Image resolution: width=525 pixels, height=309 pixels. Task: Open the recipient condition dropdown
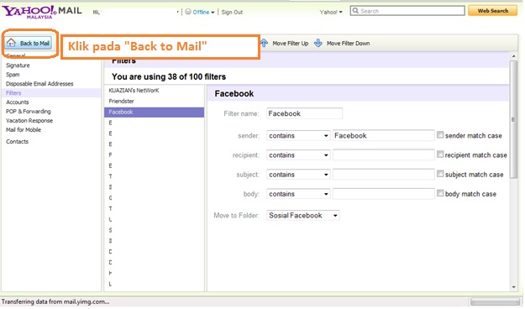click(298, 155)
